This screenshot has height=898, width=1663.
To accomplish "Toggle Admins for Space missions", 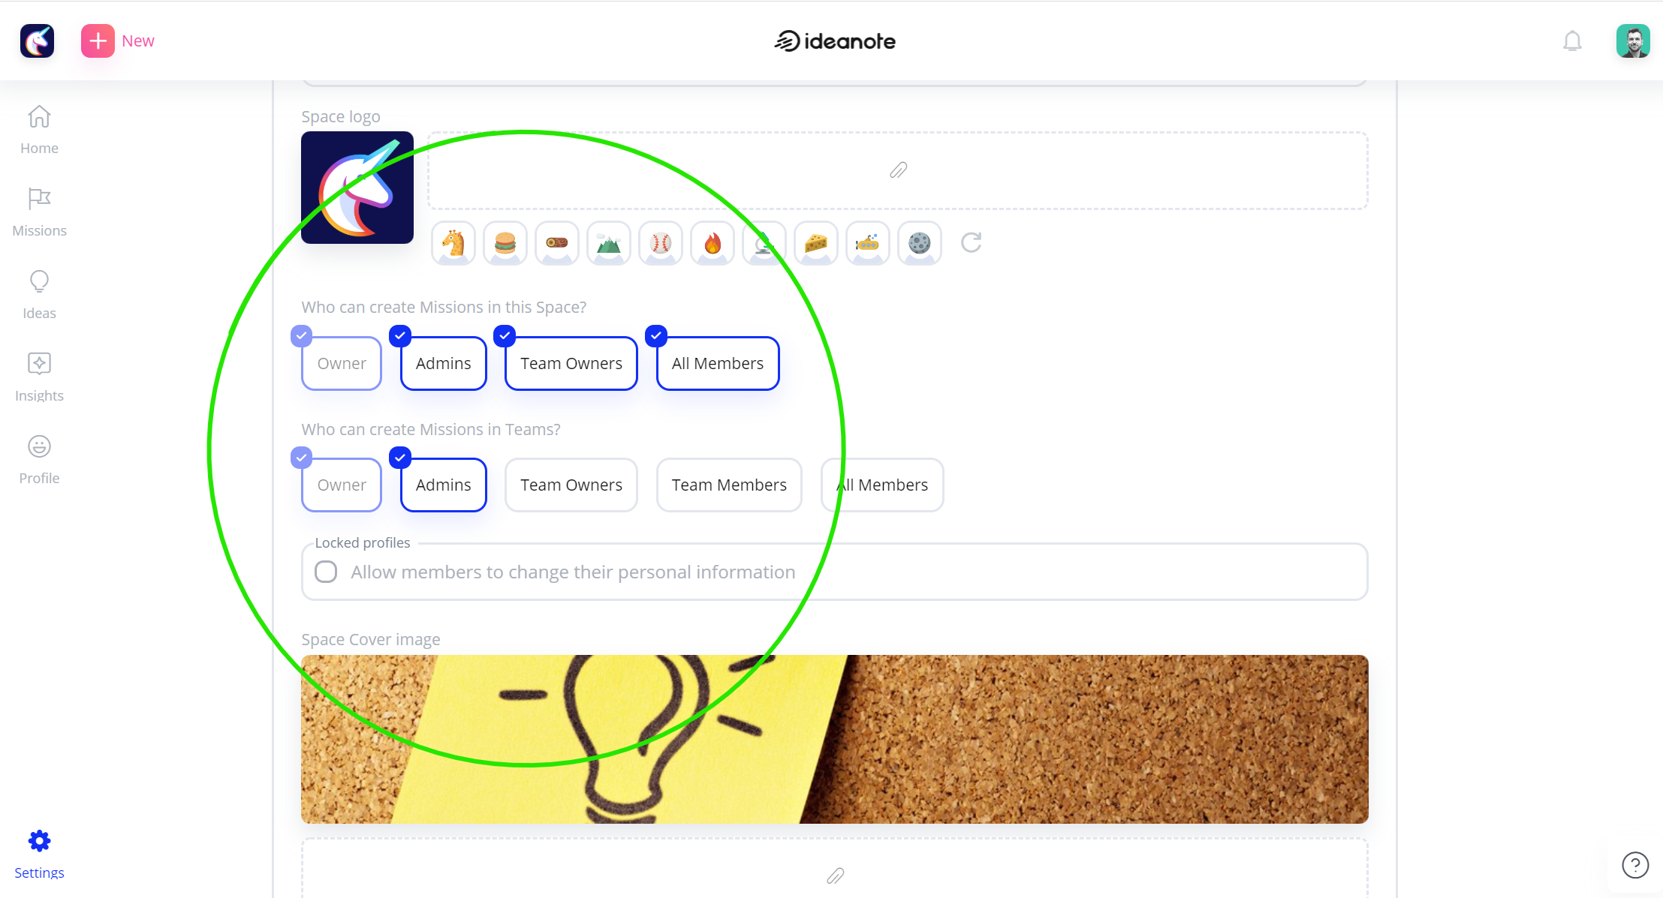I will click(444, 363).
